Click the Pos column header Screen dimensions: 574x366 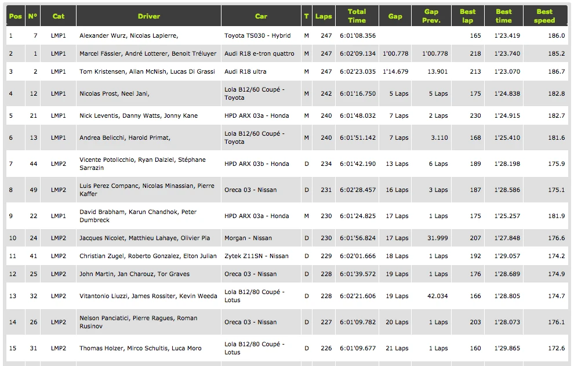tap(16, 16)
